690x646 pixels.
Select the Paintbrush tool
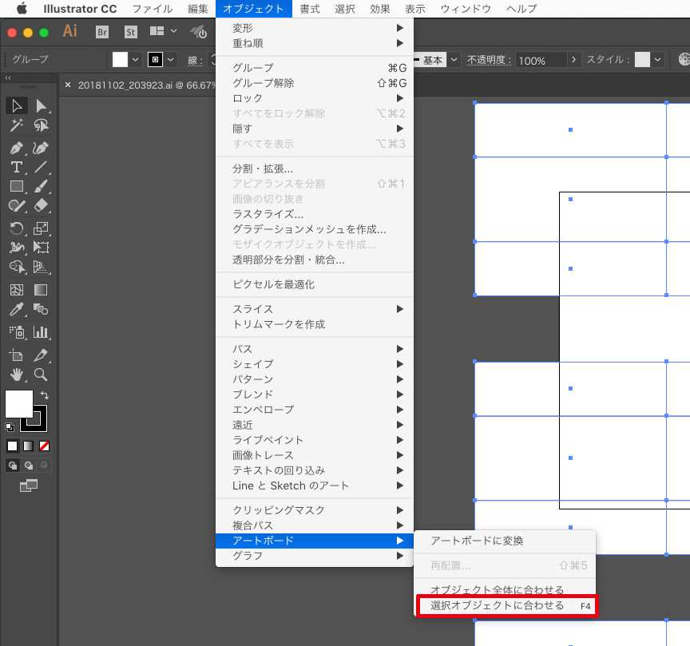pos(41,187)
